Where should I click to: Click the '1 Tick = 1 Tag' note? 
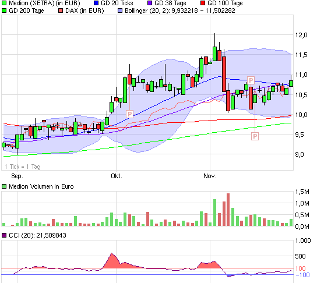point(23,167)
